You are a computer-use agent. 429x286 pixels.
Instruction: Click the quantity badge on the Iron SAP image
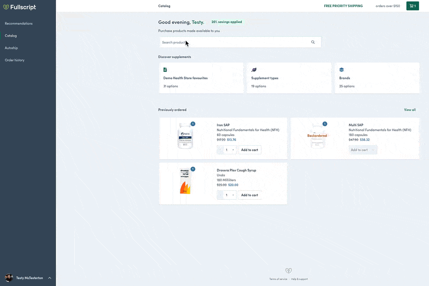point(193,124)
